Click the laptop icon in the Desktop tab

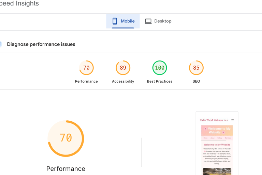click(148, 21)
